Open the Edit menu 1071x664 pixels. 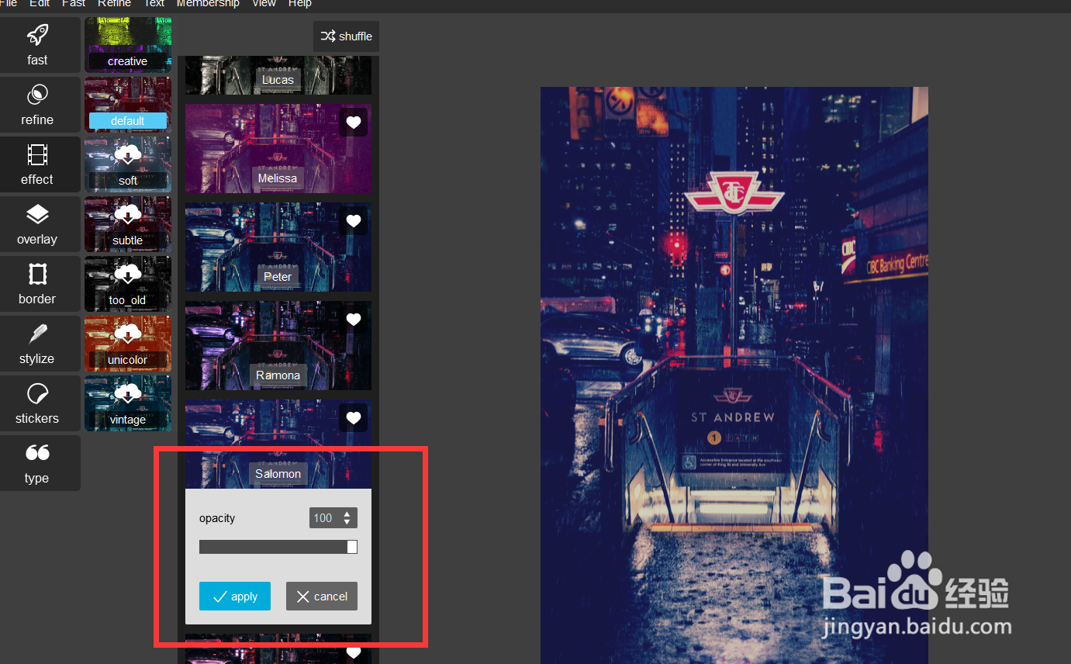pos(40,4)
